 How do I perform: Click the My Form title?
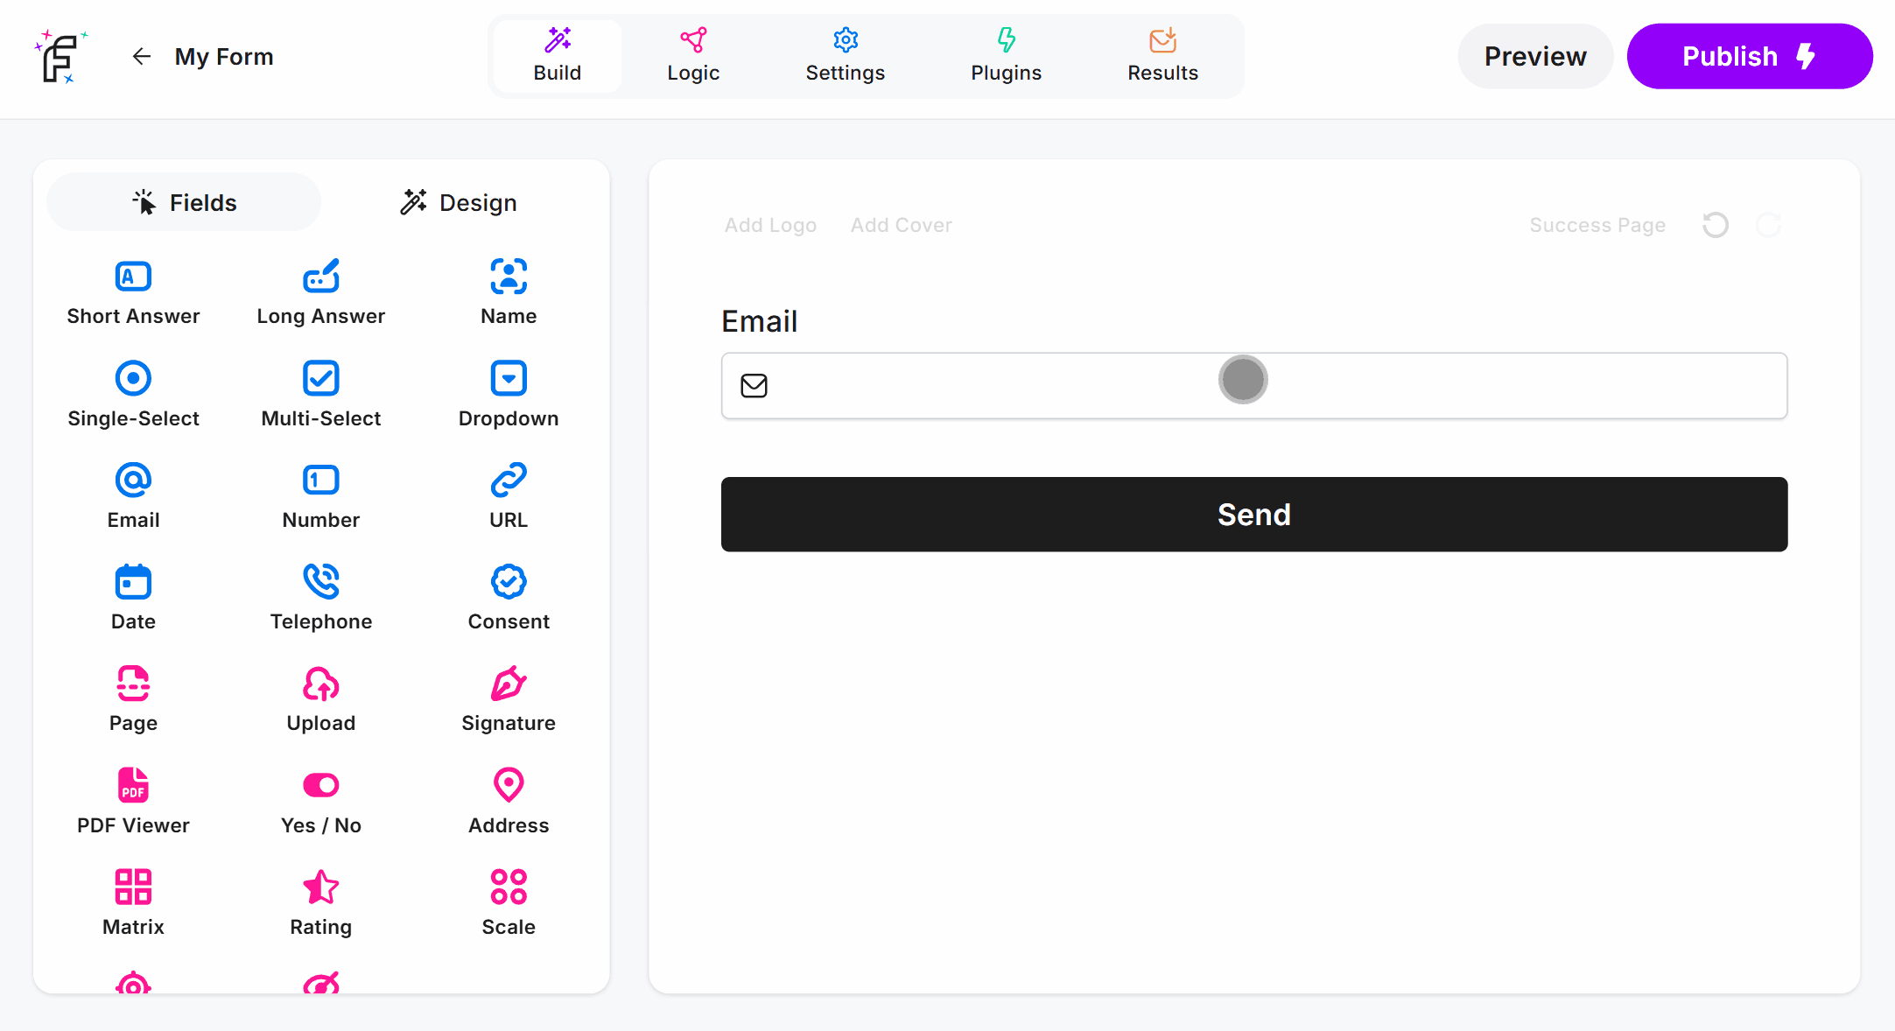tap(224, 57)
